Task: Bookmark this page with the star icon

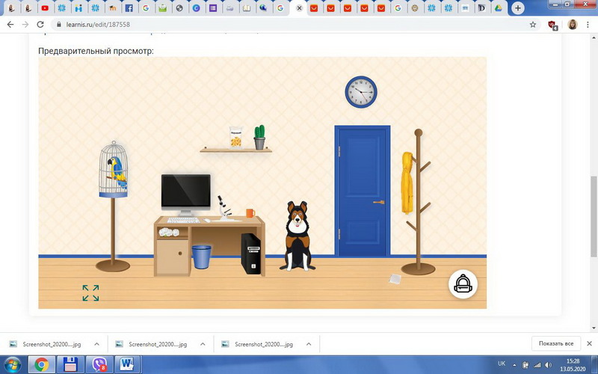Action: click(533, 25)
